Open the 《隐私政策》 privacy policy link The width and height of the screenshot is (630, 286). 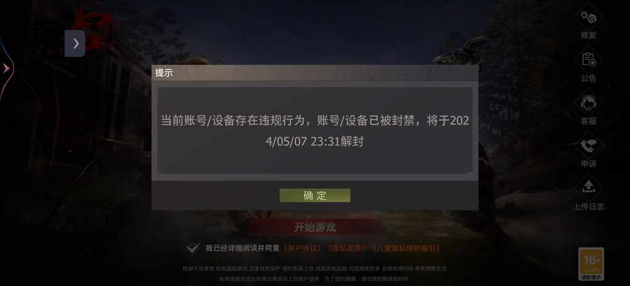346,248
